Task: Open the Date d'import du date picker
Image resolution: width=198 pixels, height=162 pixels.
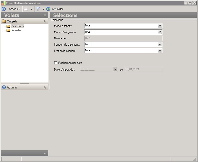Action: click(115, 69)
